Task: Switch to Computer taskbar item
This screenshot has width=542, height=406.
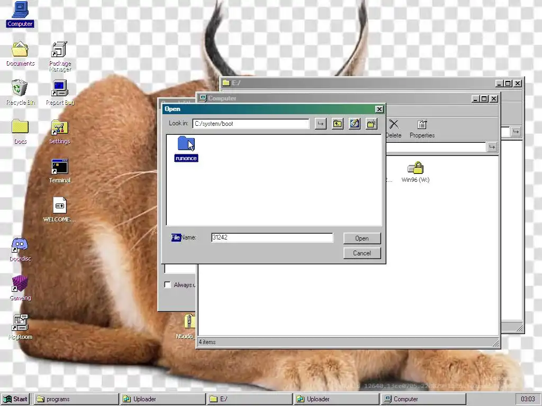Action: 423,399
